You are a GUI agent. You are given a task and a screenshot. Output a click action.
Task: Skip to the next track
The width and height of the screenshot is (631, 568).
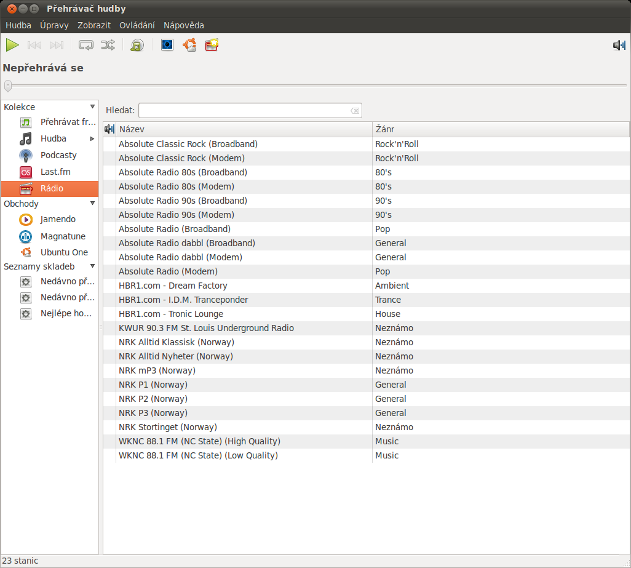click(57, 45)
